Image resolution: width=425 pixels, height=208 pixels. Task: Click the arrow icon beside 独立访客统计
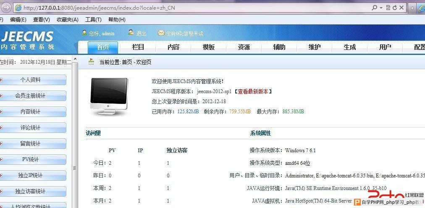pyautogui.click(x=1, y=192)
